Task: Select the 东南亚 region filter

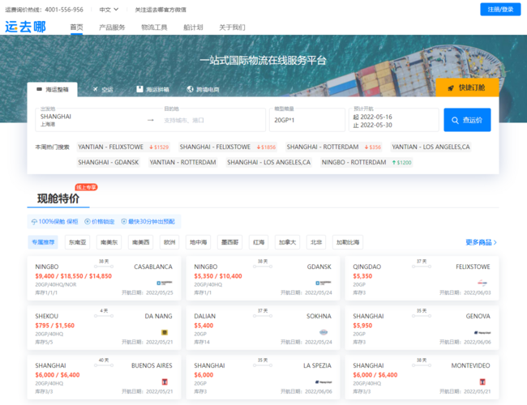Action: pos(78,242)
